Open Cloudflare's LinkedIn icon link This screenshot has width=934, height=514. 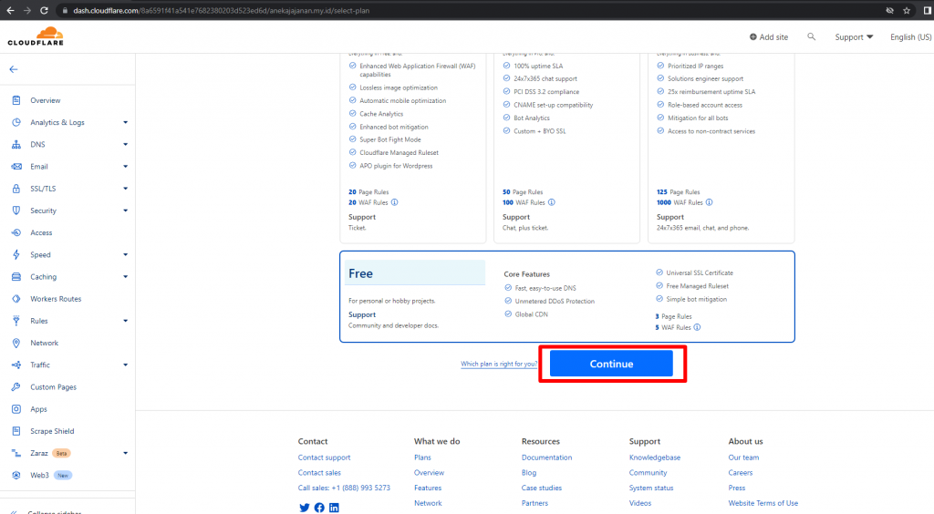pos(335,508)
